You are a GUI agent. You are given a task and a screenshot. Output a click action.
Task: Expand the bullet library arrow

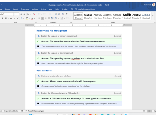[x=42, y=14]
